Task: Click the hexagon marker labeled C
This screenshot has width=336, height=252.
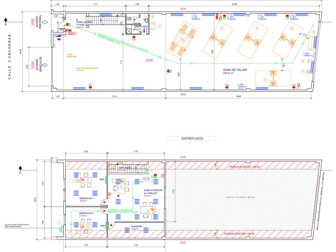Action: click(159, 26)
